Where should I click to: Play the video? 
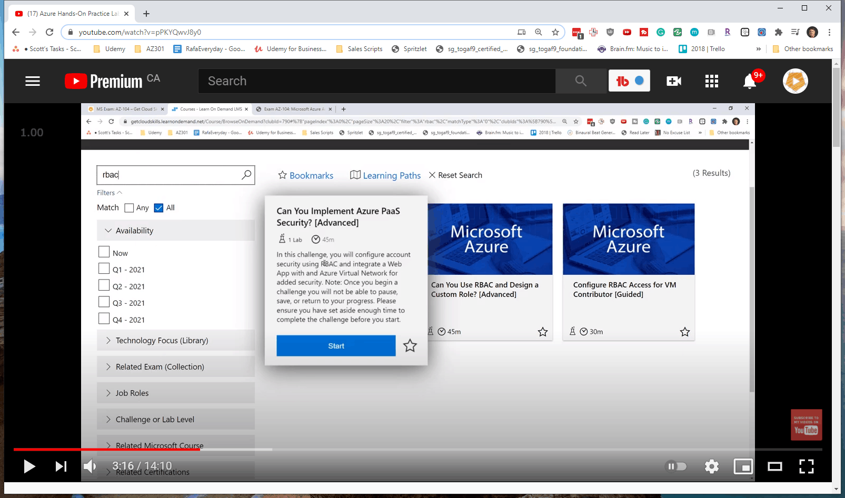point(29,466)
